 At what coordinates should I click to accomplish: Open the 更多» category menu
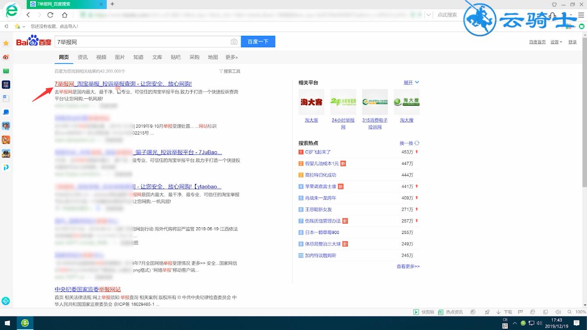(x=232, y=57)
